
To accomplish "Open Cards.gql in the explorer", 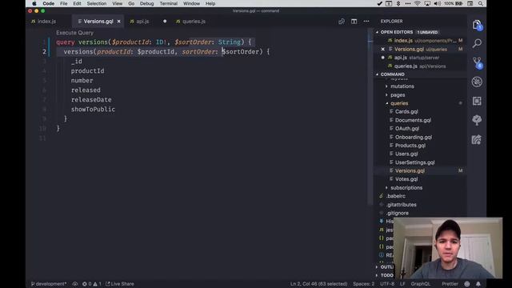I will [406, 112].
